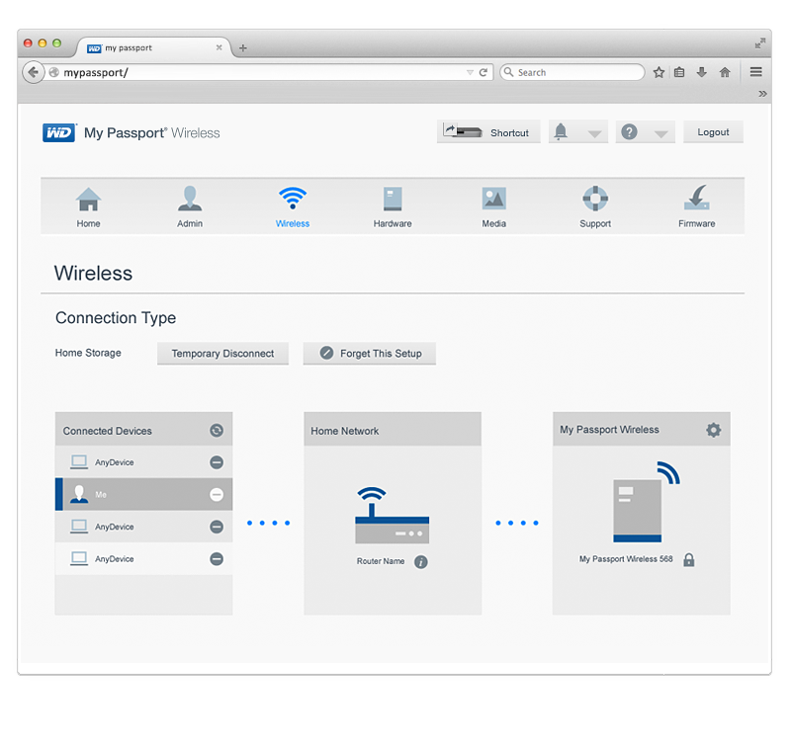Remove the last AnyDevice entry

pyautogui.click(x=217, y=559)
